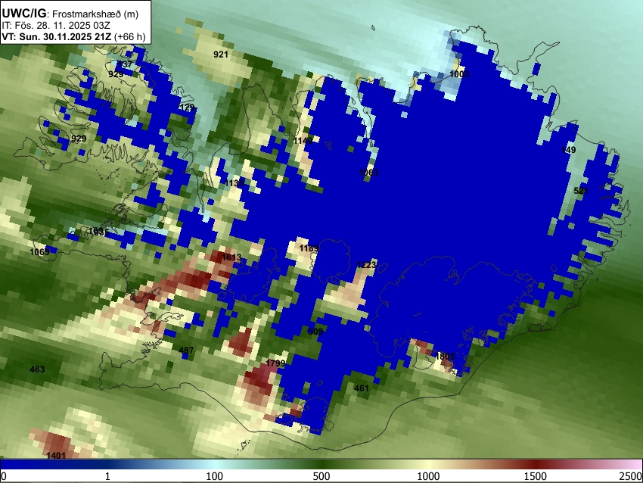643x483 pixels.
Task: Click the map value label 509
Action: 315,332
